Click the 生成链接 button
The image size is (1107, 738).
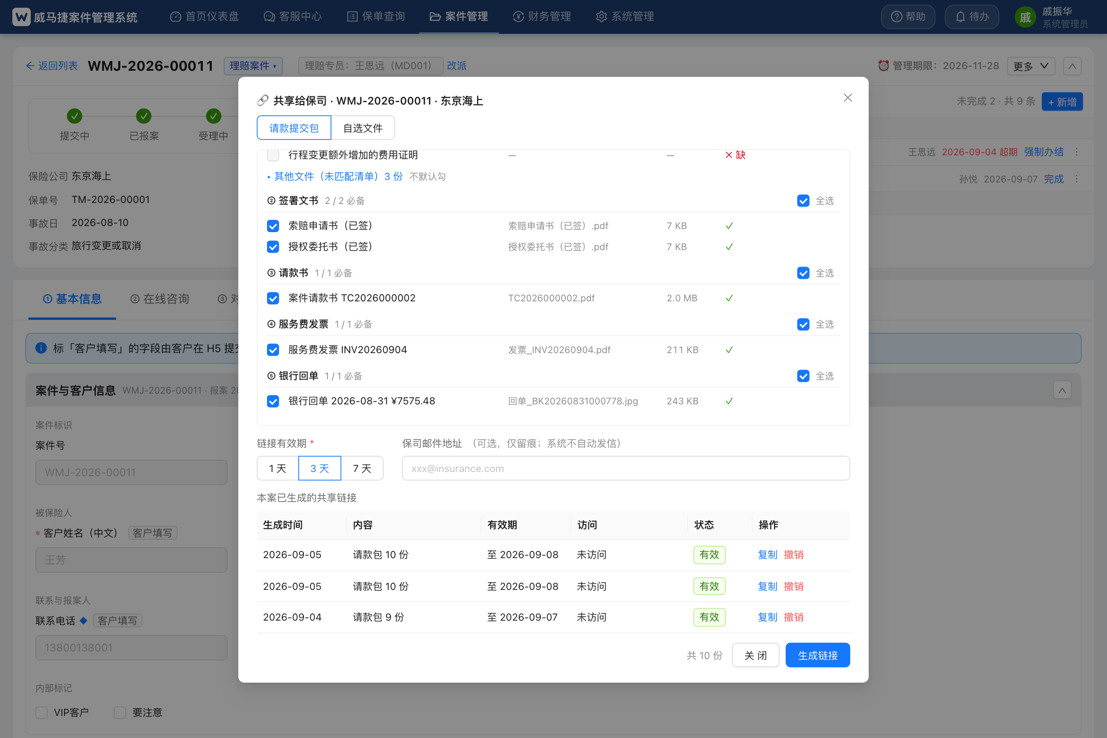pos(818,655)
